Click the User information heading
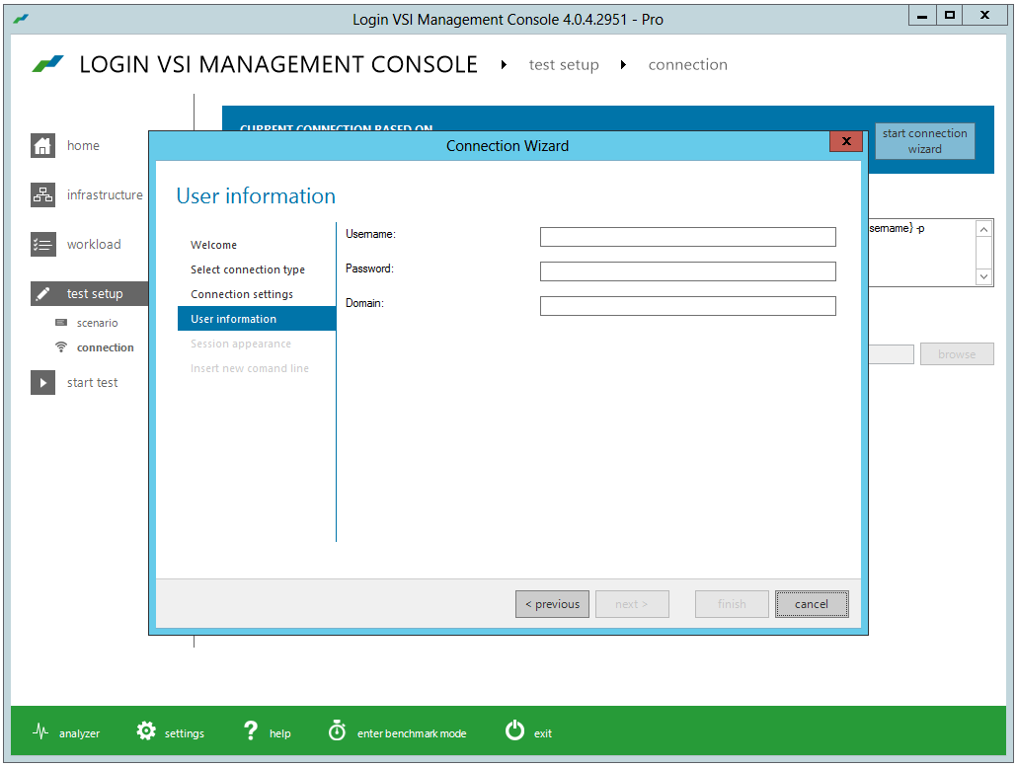The image size is (1017, 767). point(256,195)
